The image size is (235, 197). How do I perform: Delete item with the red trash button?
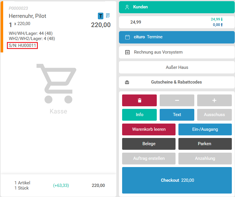tap(139, 100)
